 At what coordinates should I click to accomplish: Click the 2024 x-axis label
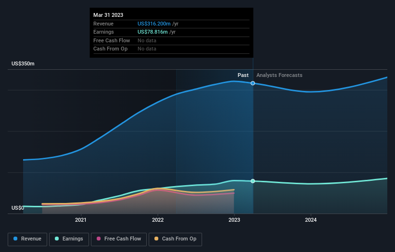pos(311,220)
